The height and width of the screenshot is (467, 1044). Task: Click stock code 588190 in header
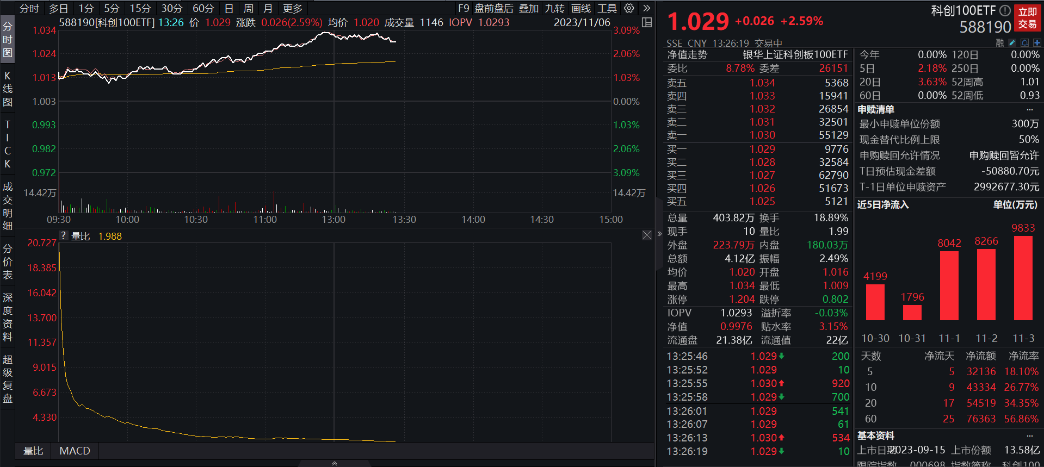(985, 27)
